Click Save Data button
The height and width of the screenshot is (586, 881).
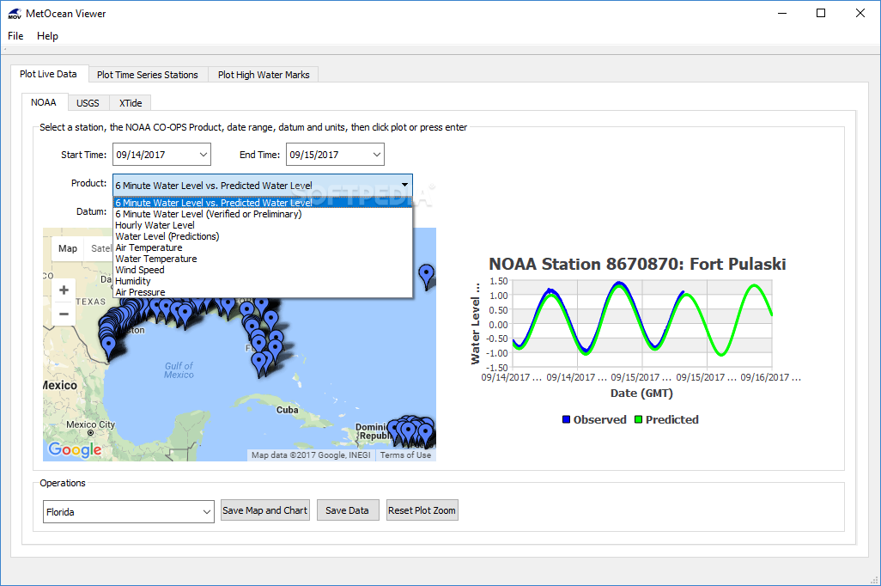tap(348, 510)
